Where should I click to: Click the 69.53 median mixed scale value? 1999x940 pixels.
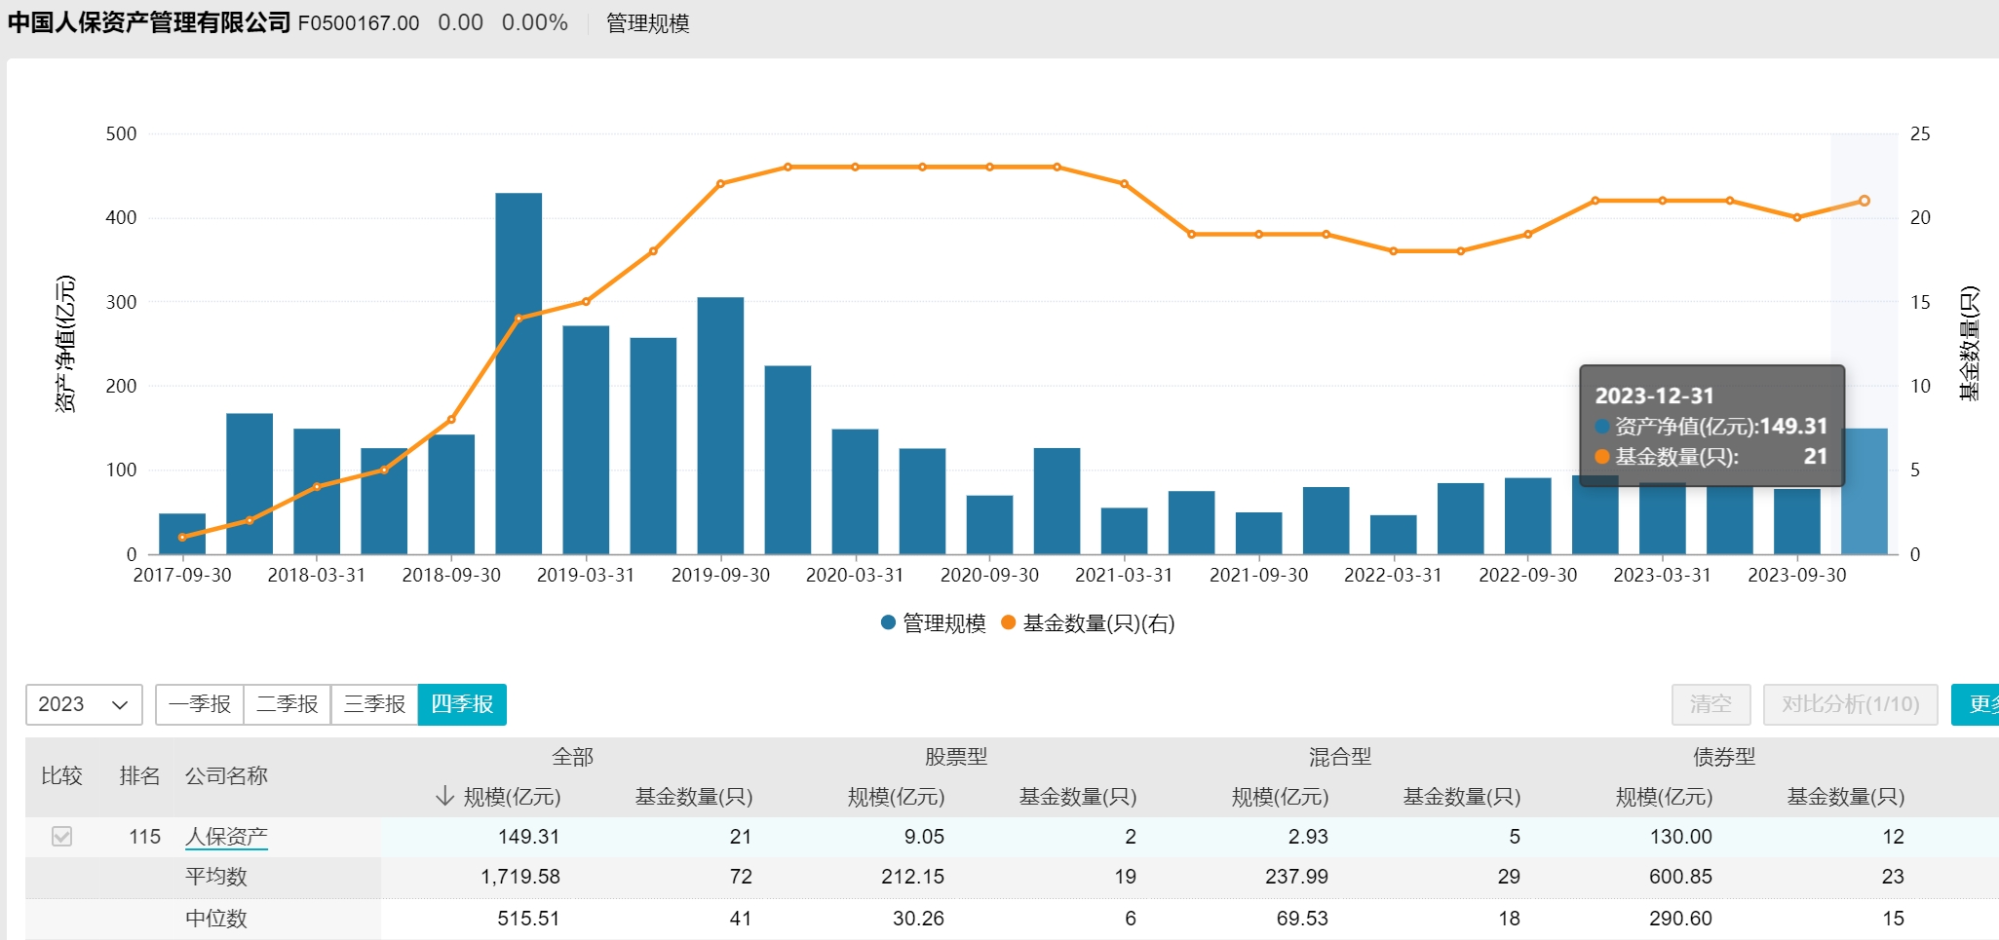coord(1302,919)
